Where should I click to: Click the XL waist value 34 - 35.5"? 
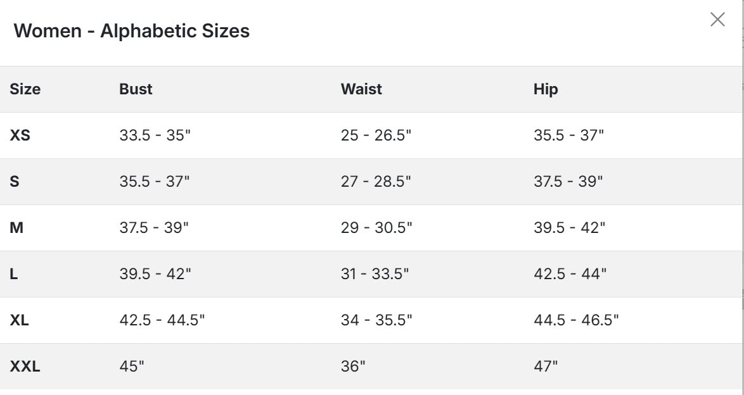pos(376,320)
